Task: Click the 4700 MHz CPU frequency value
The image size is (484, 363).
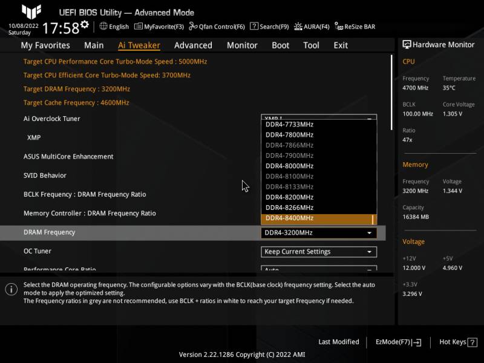Action: 415,88
